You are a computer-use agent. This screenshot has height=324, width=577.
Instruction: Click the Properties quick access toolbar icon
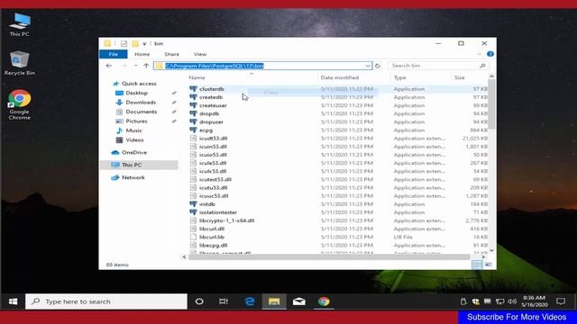coord(124,44)
